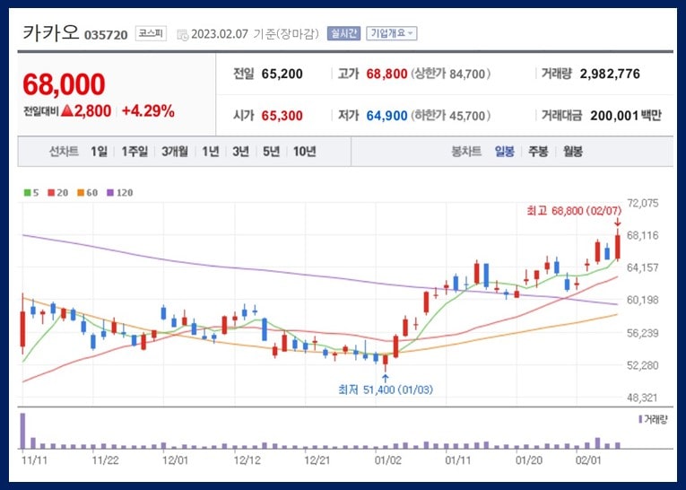Click the 02/01 date label on the axis
Screen dimensions: 686x490
(588, 460)
